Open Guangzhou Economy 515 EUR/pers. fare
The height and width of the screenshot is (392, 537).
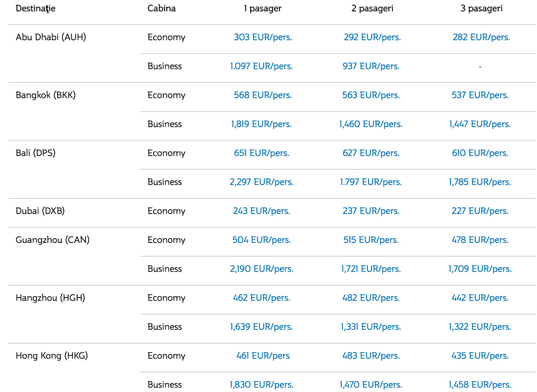[x=371, y=240]
